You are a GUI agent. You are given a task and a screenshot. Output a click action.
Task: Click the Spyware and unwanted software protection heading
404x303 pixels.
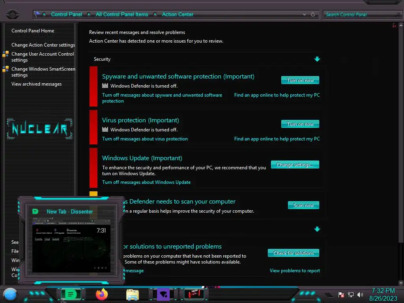178,77
